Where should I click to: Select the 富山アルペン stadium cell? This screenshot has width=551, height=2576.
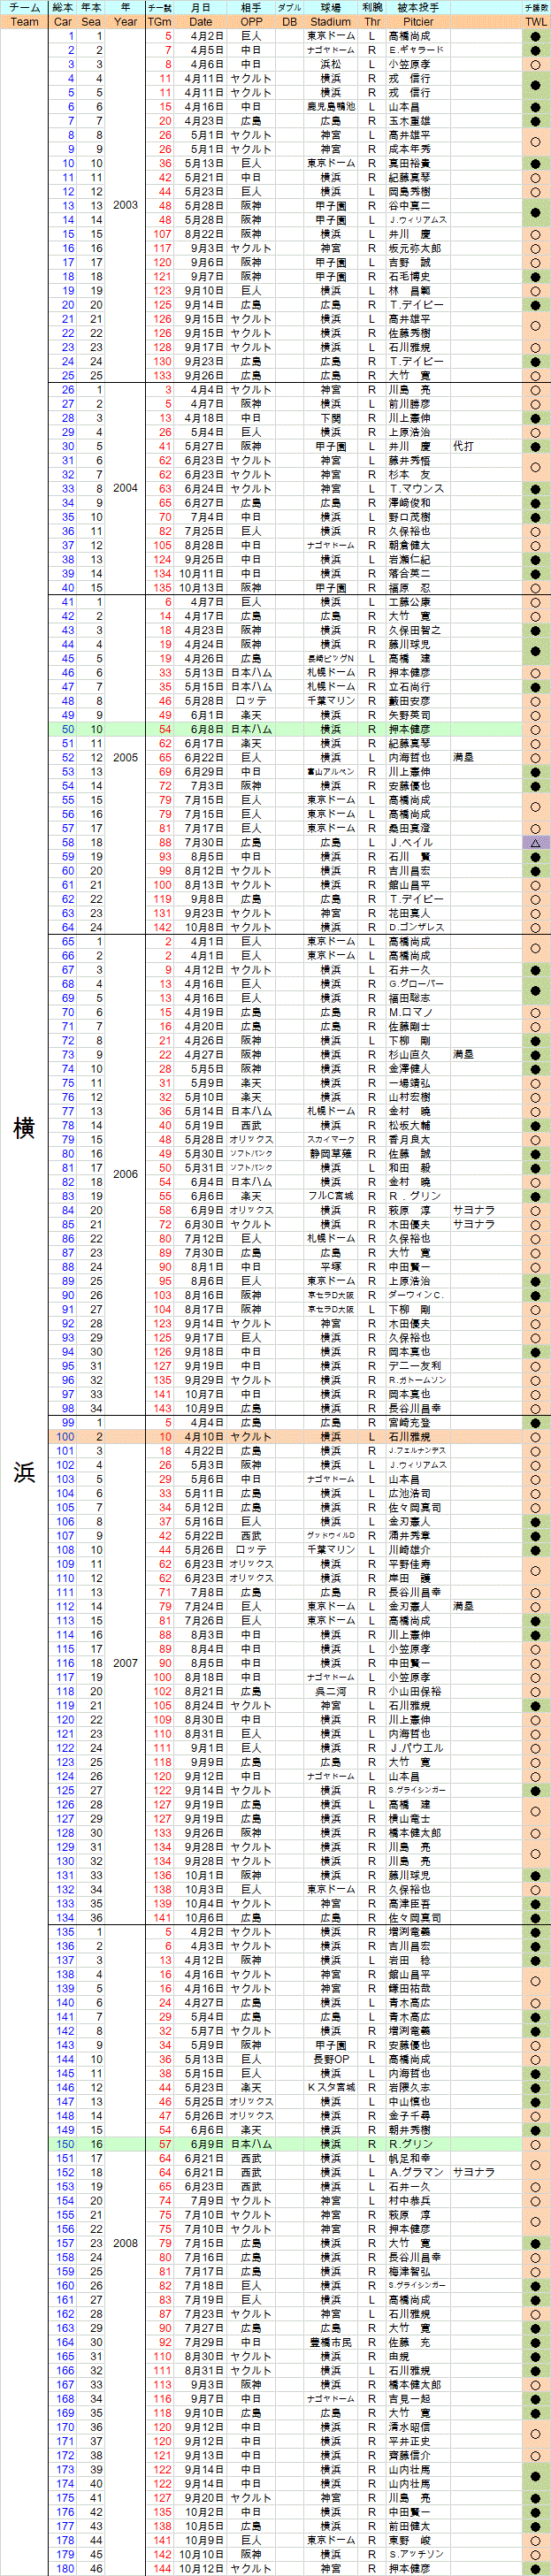point(330,771)
